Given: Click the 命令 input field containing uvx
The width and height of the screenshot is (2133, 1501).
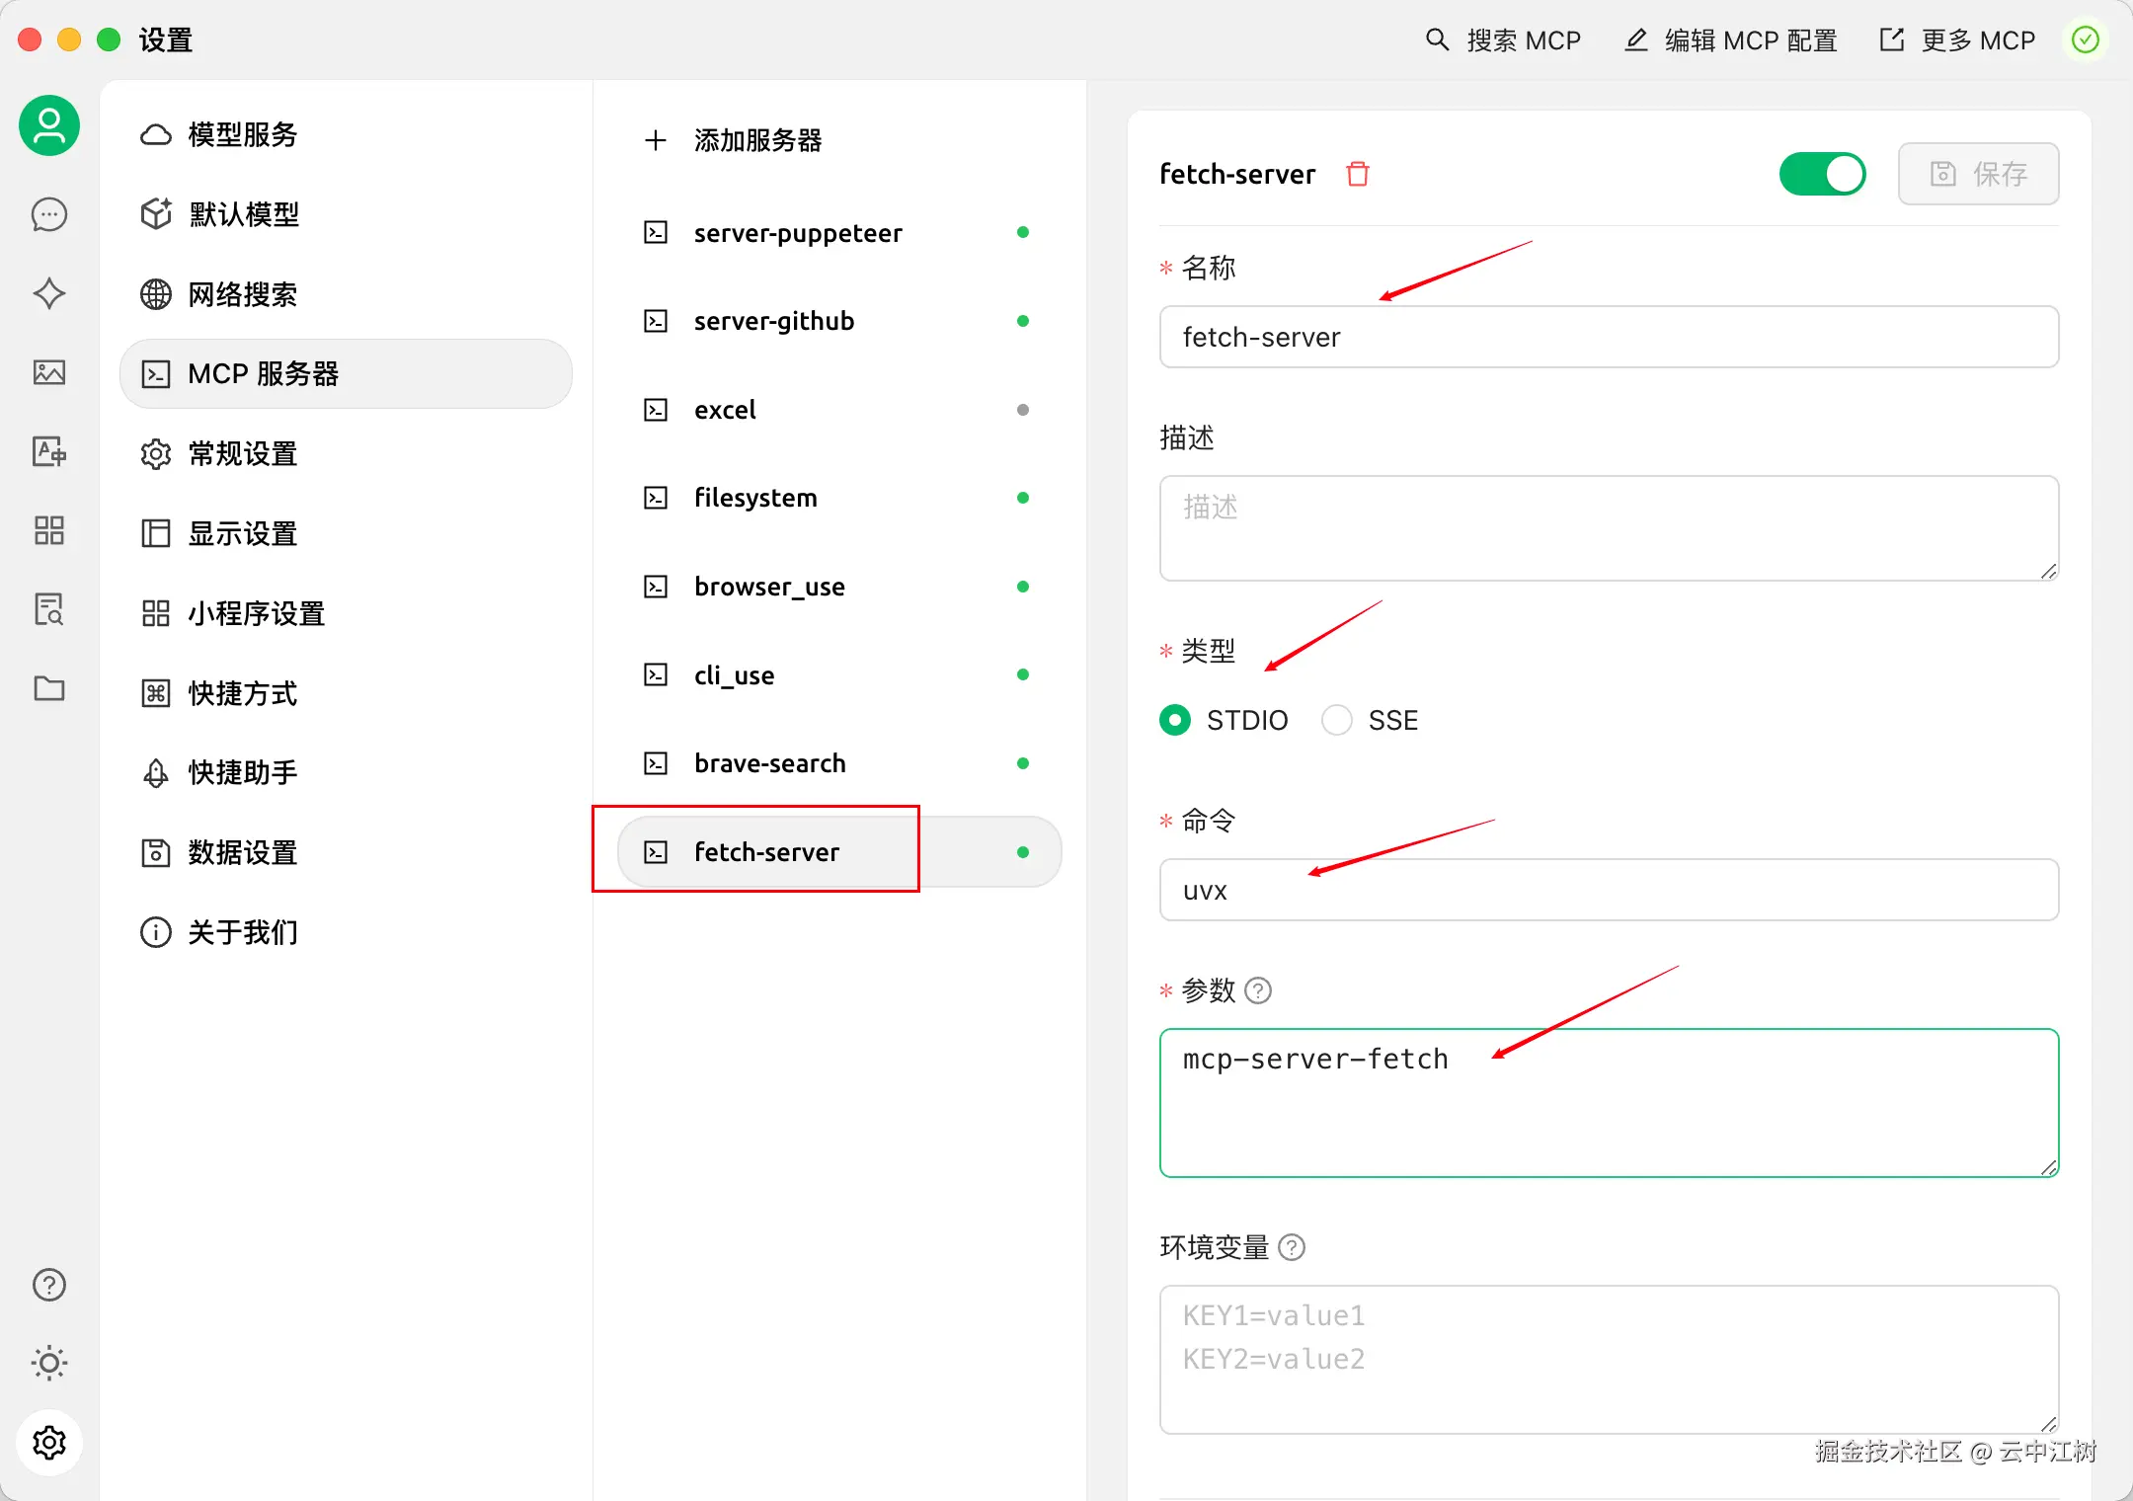Looking at the screenshot, I should point(1609,890).
